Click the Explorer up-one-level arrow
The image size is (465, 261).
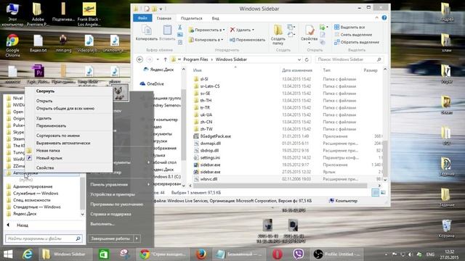click(x=165, y=59)
